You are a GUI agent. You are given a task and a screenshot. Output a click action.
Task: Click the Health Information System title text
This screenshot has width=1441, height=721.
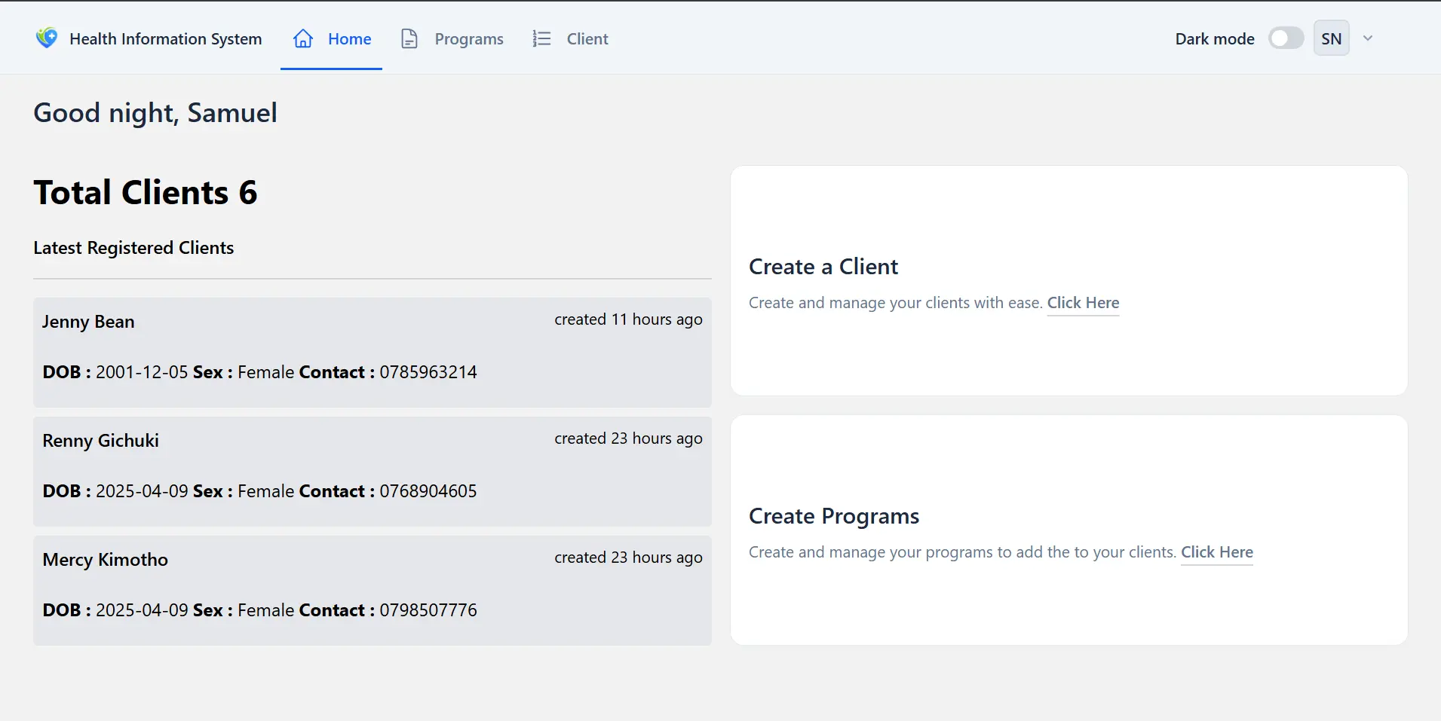pyautogui.click(x=165, y=39)
